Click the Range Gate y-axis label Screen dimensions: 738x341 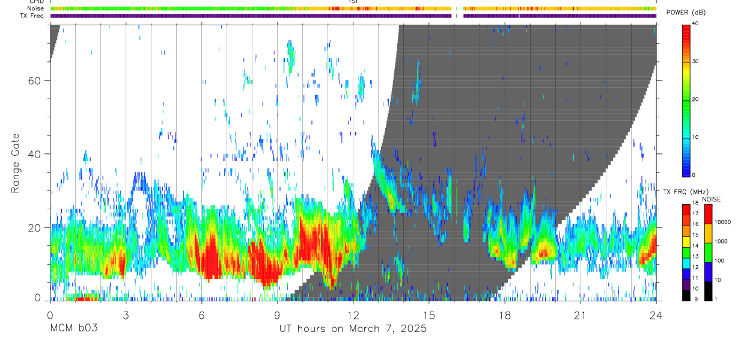click(16, 163)
